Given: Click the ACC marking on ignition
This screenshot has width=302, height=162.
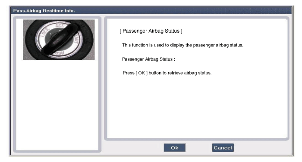Looking at the screenshot, I should (60, 25).
